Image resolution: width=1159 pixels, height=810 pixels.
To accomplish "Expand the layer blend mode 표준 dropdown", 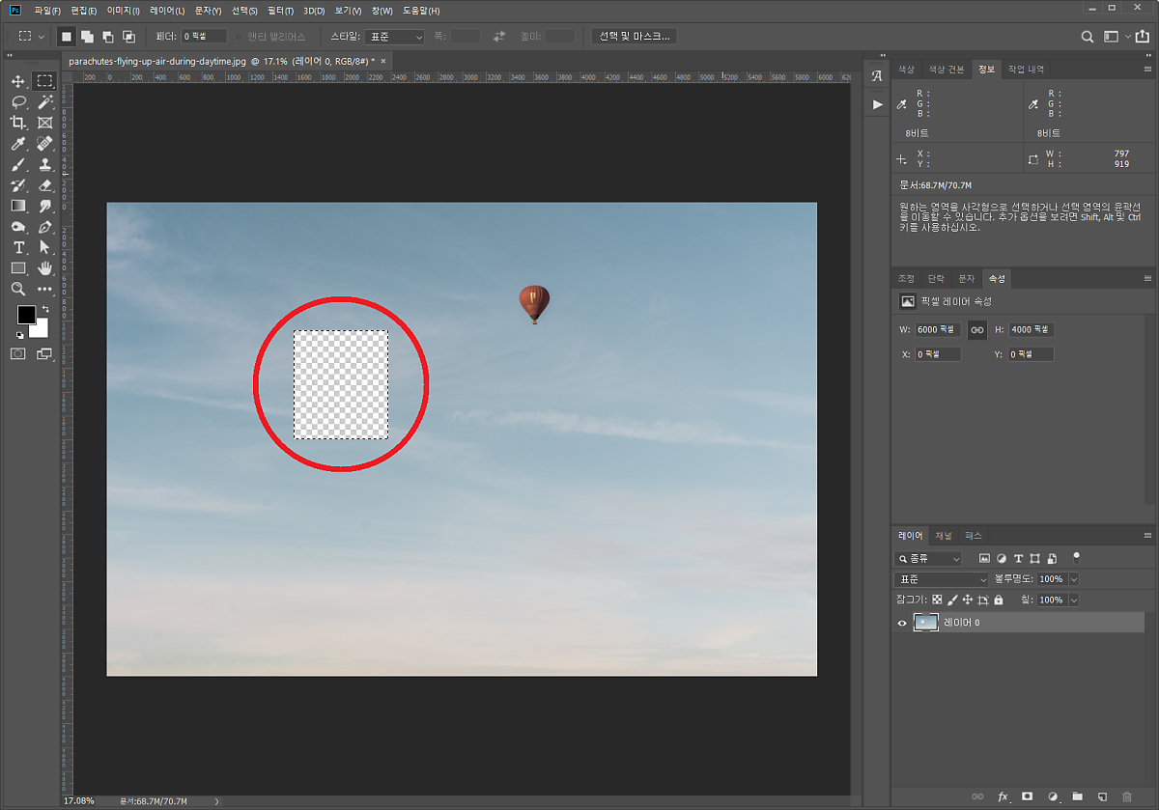I will [941, 579].
